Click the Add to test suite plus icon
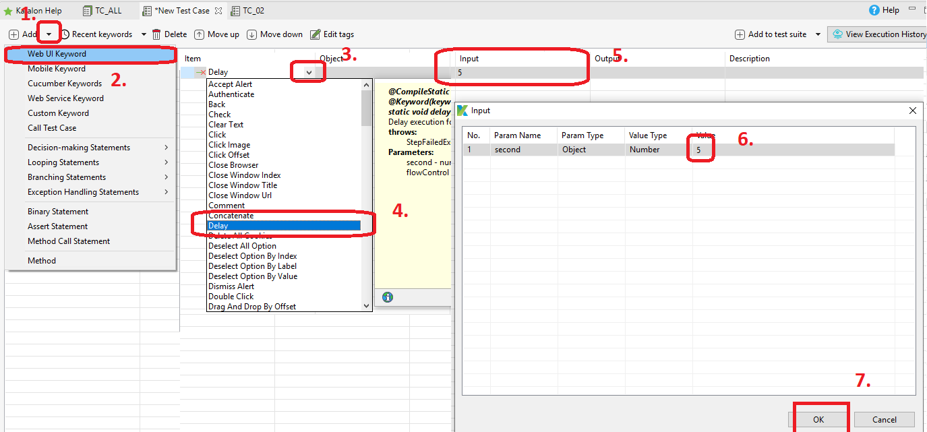927x432 pixels. pyautogui.click(x=740, y=34)
